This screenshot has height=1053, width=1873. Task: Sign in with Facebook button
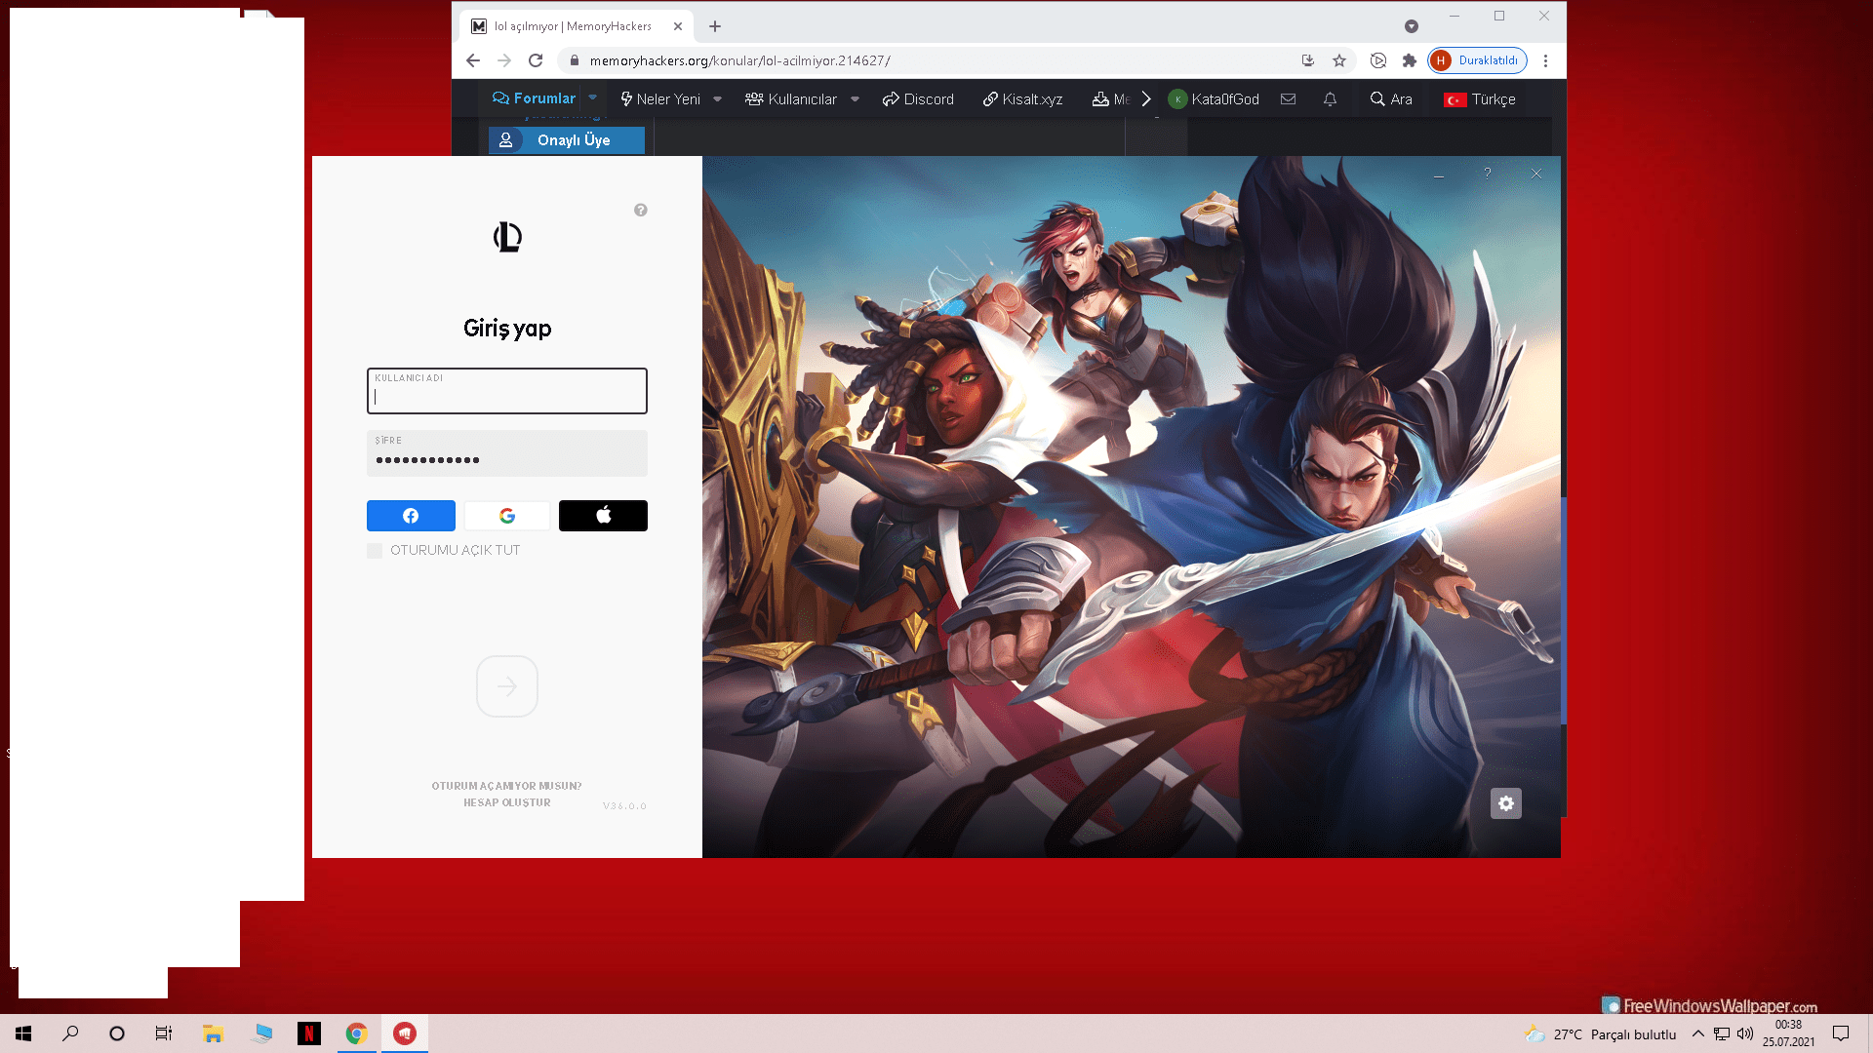tap(411, 516)
